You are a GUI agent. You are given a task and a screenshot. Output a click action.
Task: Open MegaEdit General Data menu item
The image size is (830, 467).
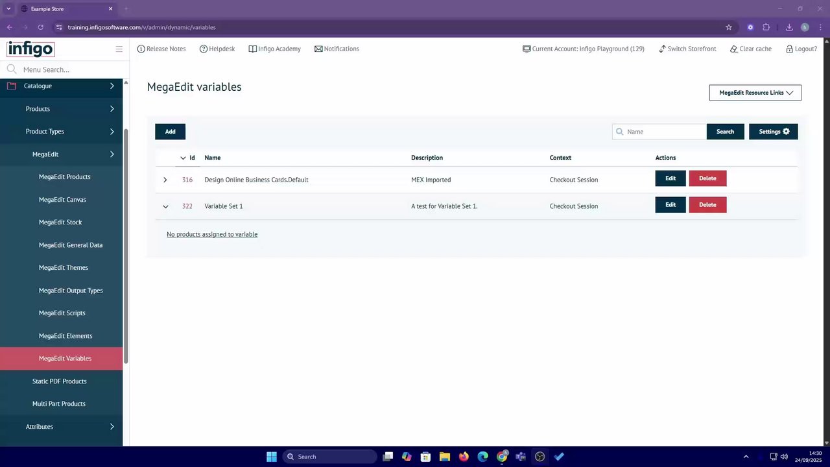point(71,245)
